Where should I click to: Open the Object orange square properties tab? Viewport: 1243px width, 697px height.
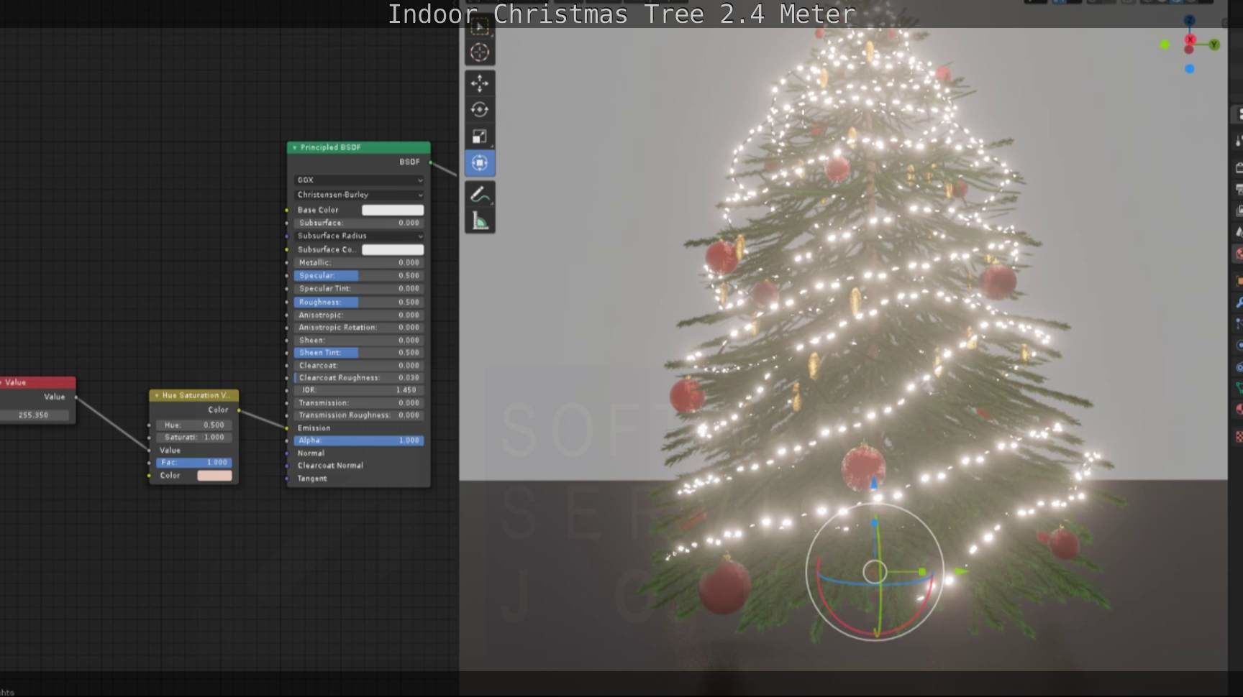click(x=1239, y=282)
